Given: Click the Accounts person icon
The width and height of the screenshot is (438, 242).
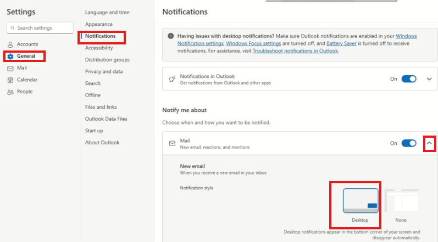Looking at the screenshot, I should [10, 44].
